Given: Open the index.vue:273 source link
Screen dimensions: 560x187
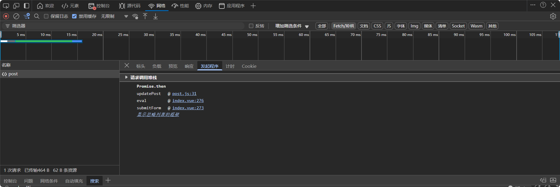Looking at the screenshot, I should click(x=188, y=108).
